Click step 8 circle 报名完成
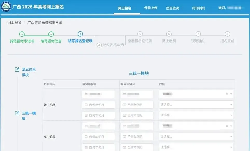250x151 pixels. (x=227, y=34)
